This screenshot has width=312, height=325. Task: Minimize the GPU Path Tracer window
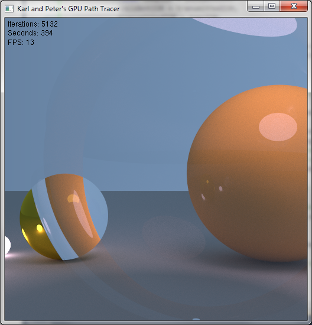pos(256,6)
